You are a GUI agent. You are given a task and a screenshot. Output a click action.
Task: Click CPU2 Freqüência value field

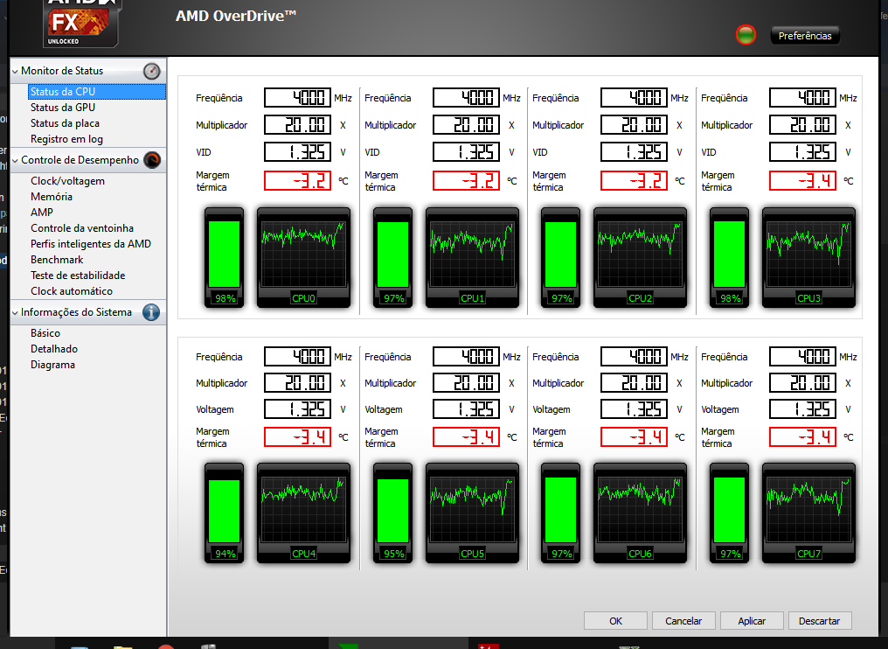[x=634, y=97]
